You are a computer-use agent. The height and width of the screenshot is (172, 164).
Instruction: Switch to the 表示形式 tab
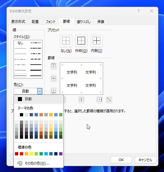click(18, 21)
